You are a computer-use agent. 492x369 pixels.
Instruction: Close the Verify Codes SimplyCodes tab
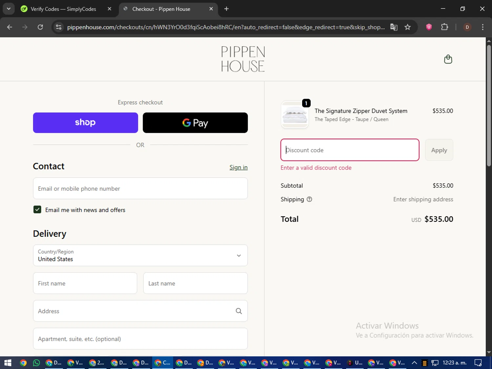point(110,9)
